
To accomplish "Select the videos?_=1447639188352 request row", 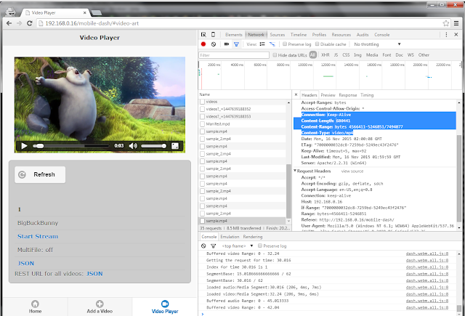I will click(x=243, y=109).
